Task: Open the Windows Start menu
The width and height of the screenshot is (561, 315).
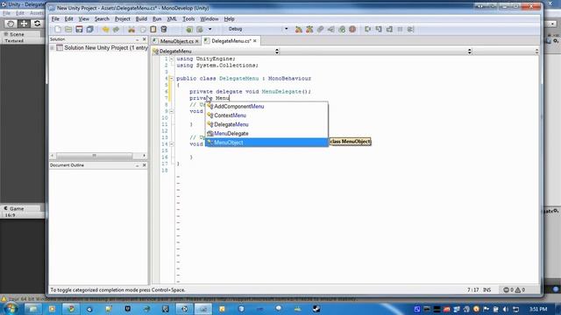Action: click(x=11, y=309)
